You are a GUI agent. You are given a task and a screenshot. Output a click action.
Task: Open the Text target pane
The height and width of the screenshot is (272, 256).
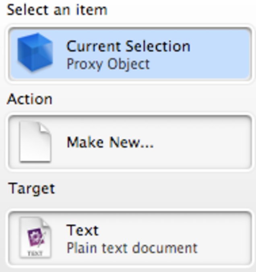(x=129, y=238)
